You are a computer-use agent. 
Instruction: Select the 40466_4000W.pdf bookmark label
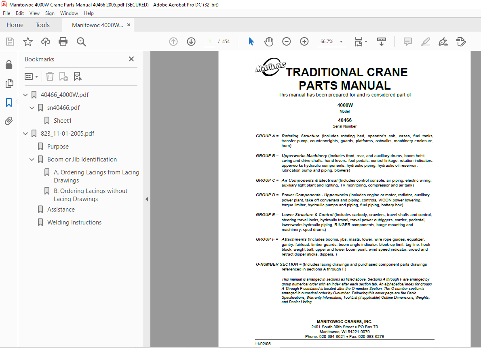point(65,95)
